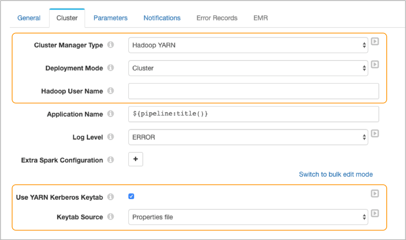Click info icon beside Deployment Mode
The image size is (406, 240).
coord(111,68)
